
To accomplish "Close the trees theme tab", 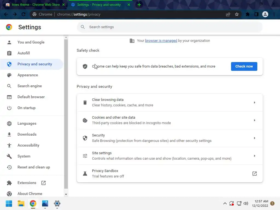I will pyautogui.click(x=63, y=5).
